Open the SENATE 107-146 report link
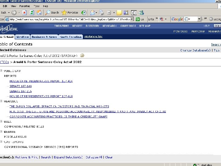Viewport: 221px width, 166px height. 21,86
